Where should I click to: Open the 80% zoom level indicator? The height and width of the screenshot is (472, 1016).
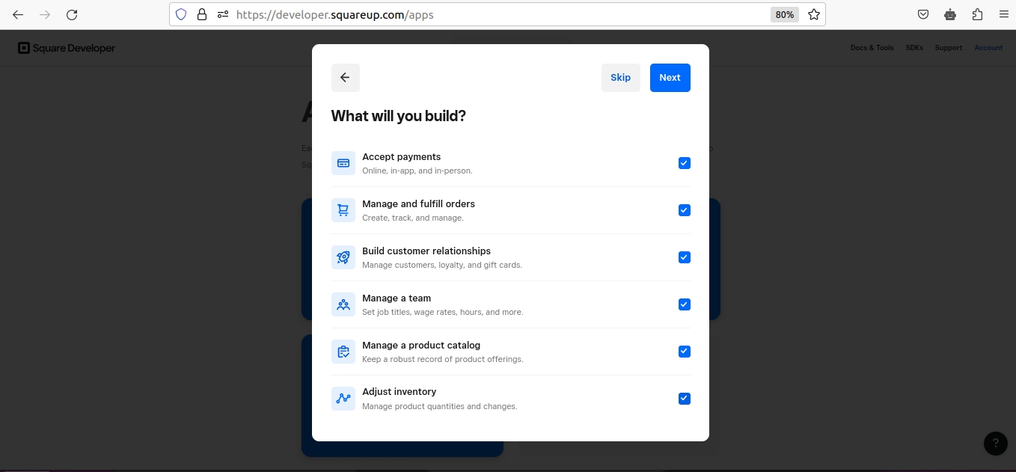point(784,14)
